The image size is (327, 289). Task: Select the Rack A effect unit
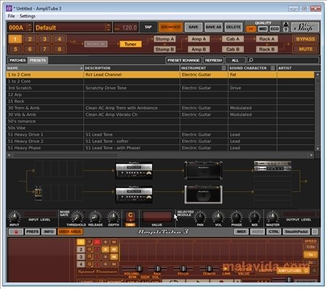click(273, 166)
